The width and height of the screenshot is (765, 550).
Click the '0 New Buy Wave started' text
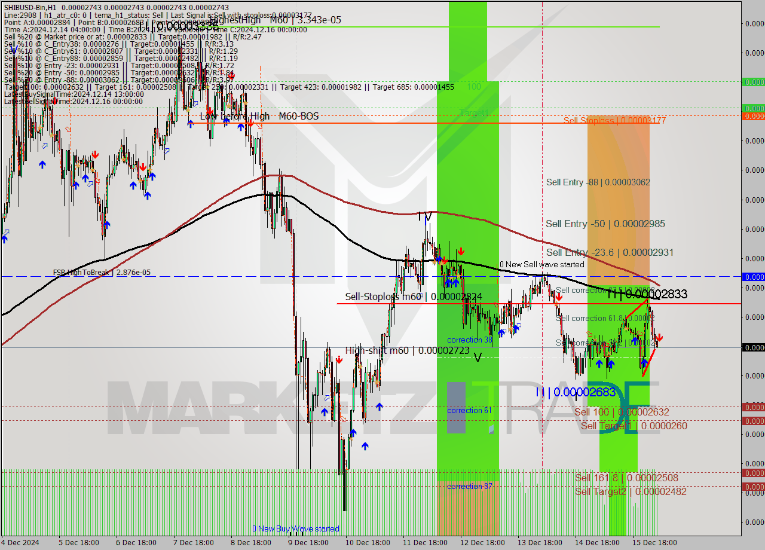coord(296,529)
